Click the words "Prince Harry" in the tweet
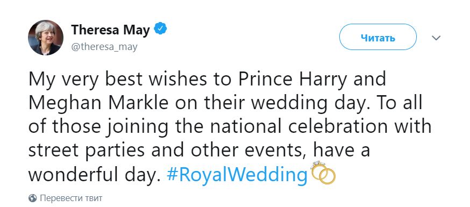 point(293,79)
